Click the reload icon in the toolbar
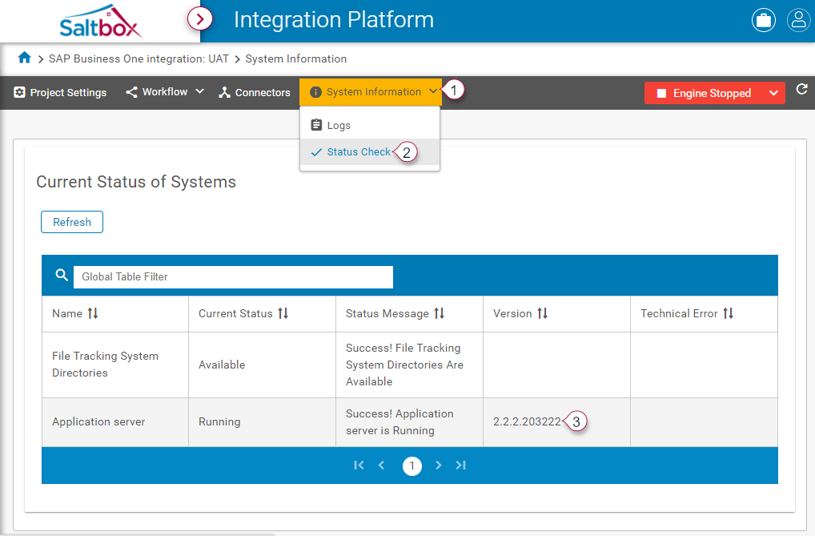 (801, 90)
